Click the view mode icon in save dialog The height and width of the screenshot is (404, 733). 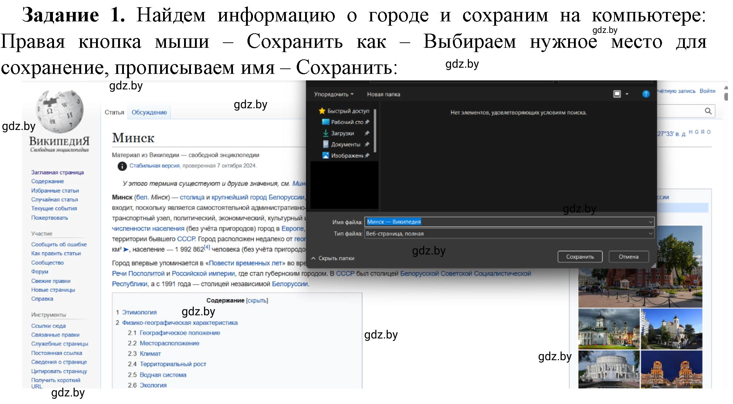(617, 94)
